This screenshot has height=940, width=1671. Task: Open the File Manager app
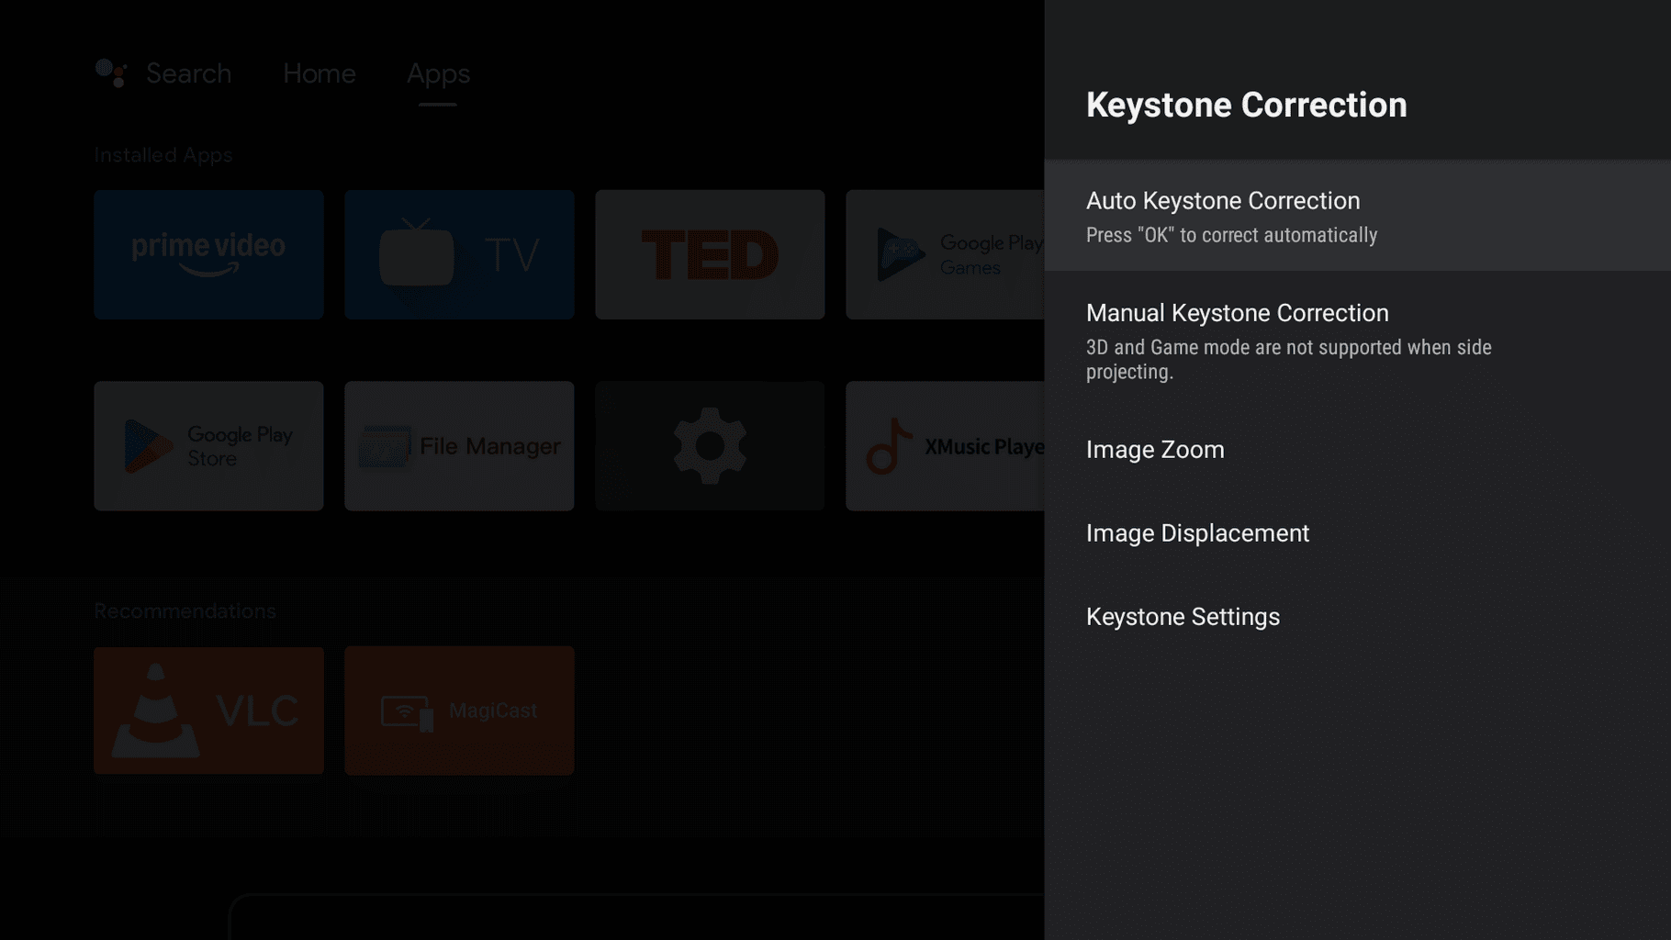[x=459, y=446]
